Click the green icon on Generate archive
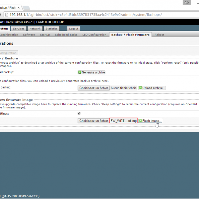This screenshot has width=199, height=199. click(x=80, y=72)
